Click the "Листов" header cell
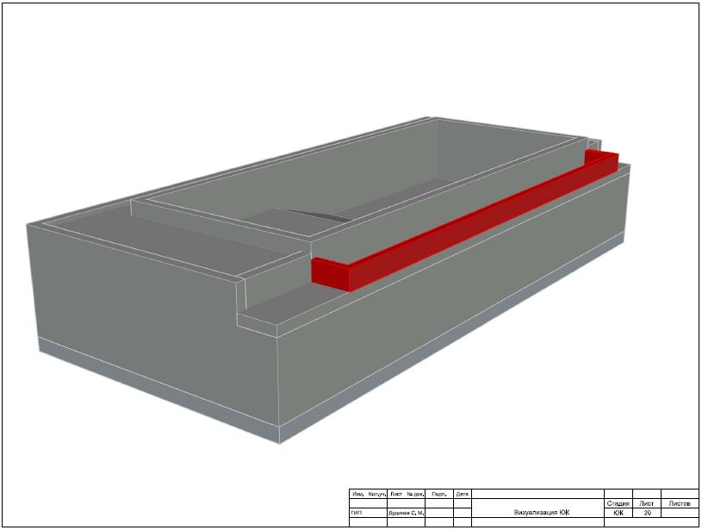The width and height of the screenshot is (702, 530). tap(680, 503)
